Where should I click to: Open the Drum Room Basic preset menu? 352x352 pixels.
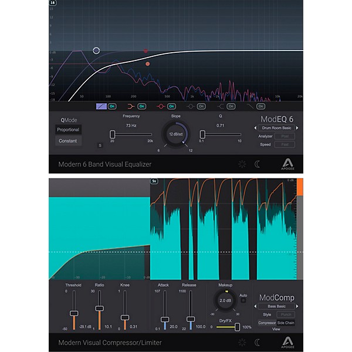[x=276, y=127]
